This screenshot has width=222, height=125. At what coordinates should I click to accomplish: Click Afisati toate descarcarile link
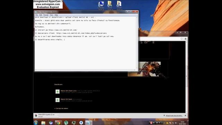(x=174, y=116)
